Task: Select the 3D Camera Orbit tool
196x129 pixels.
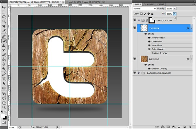Action: pyautogui.click(x=4, y=98)
